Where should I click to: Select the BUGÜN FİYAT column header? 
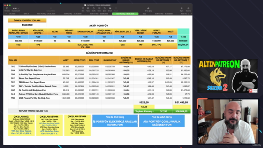(110, 60)
